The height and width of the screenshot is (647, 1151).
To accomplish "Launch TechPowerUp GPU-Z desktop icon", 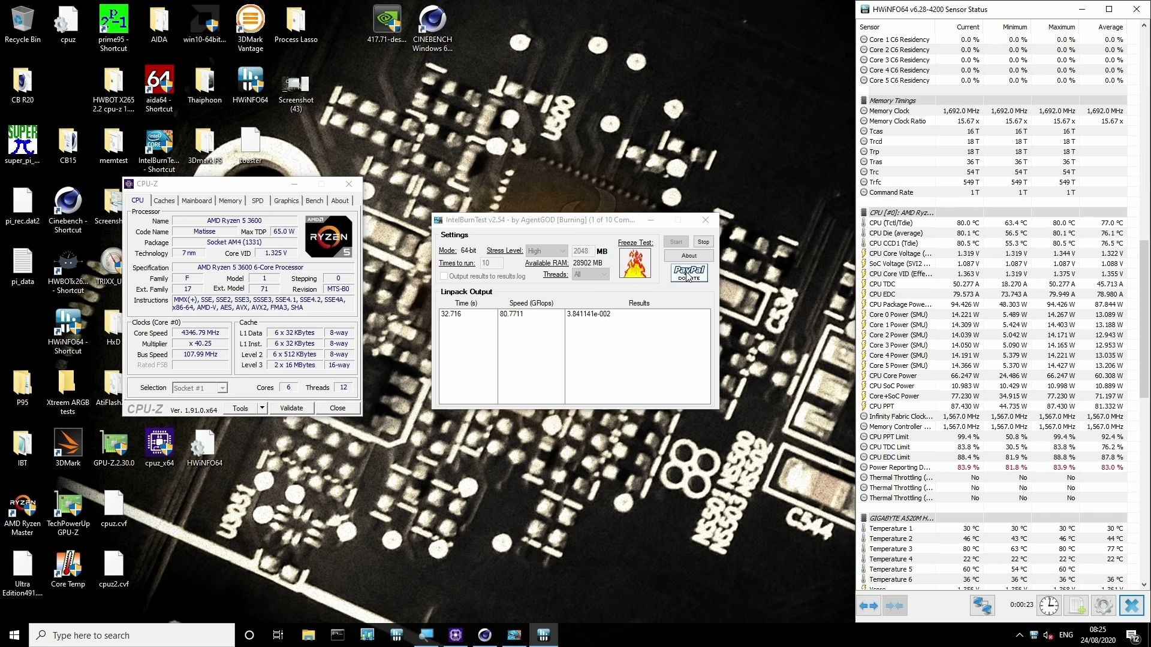I will 68,514.
